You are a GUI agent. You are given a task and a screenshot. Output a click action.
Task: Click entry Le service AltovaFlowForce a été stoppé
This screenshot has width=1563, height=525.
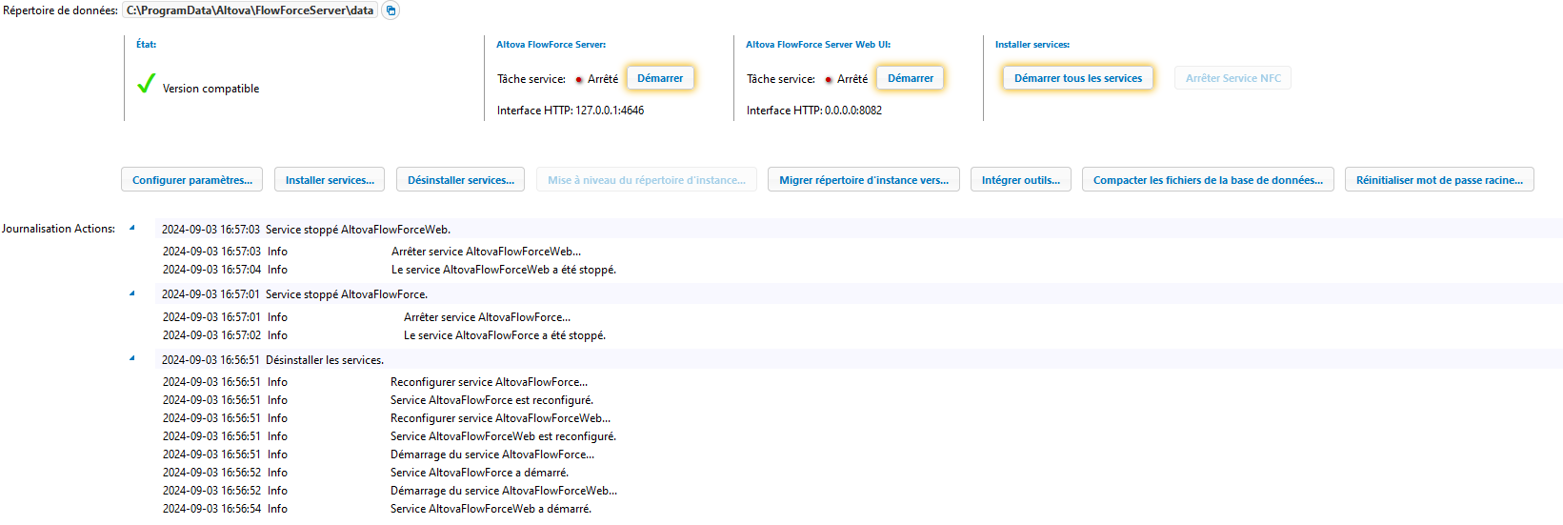point(505,335)
